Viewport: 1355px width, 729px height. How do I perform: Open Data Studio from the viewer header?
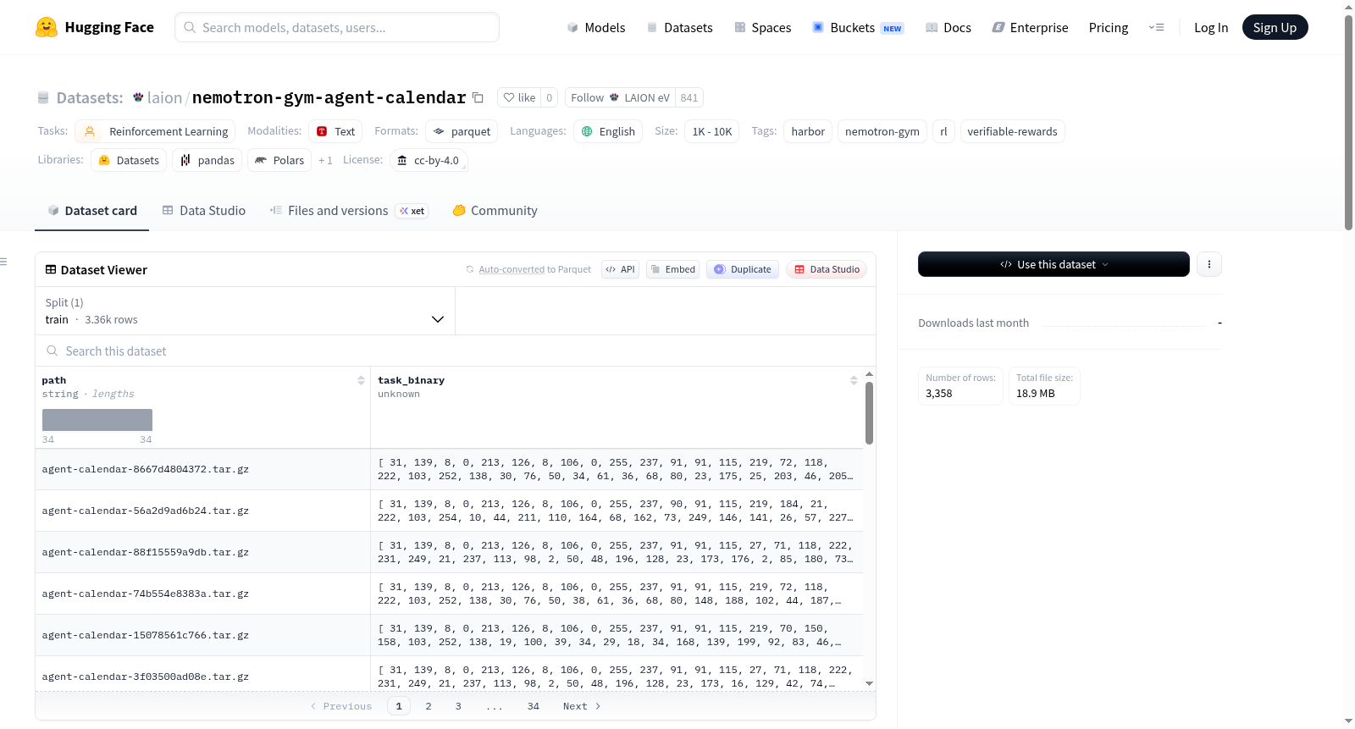827,269
